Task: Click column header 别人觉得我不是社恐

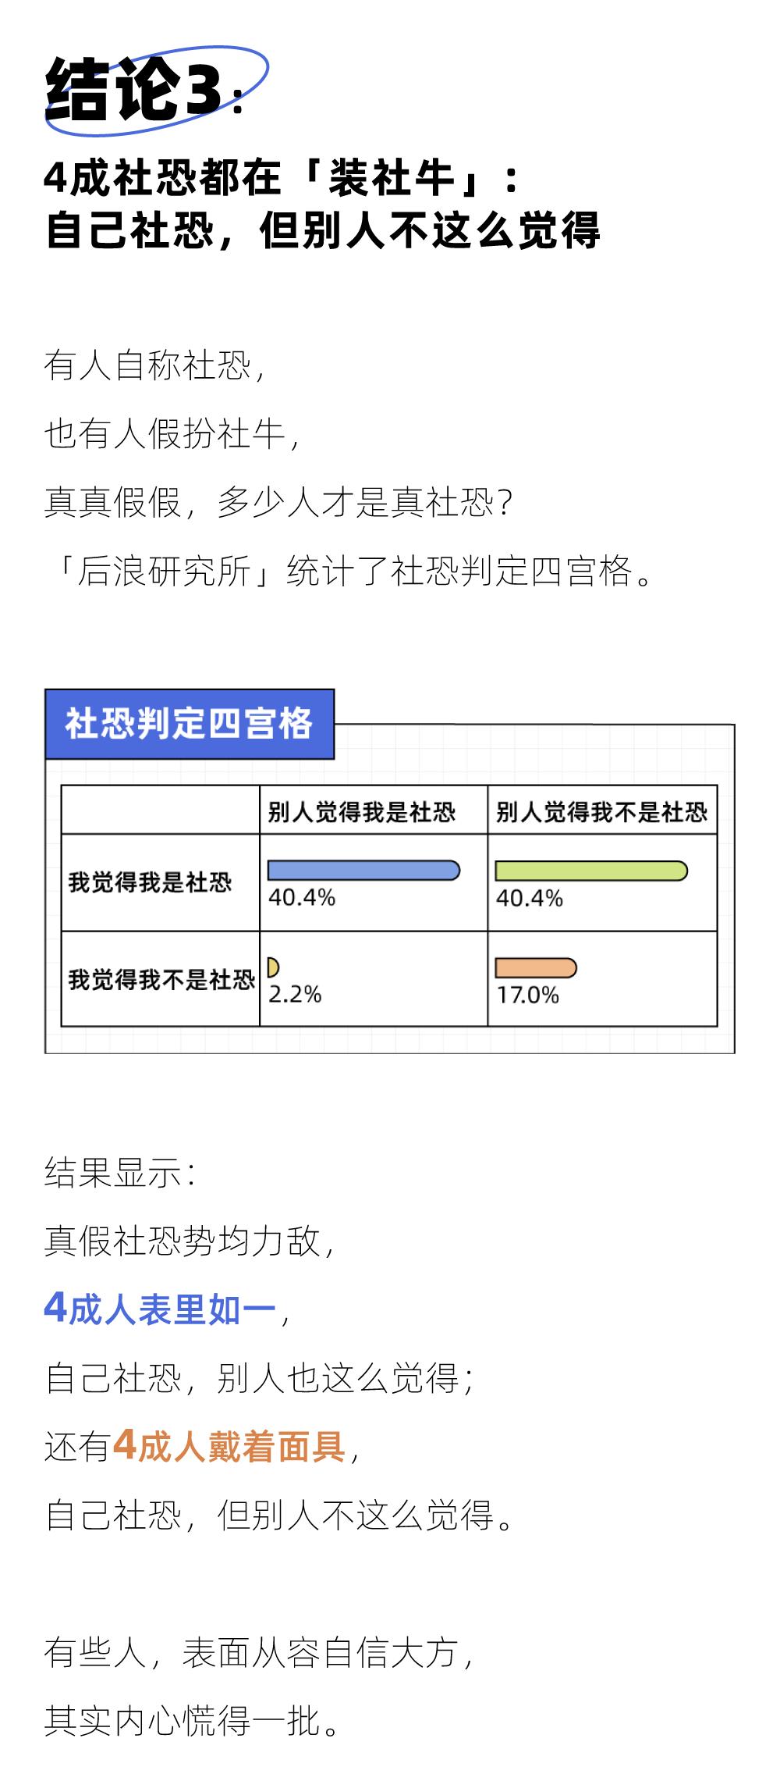Action: coord(601,812)
